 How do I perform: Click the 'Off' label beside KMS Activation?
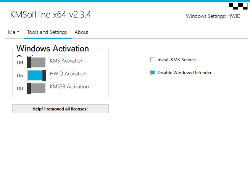[x=20, y=63]
